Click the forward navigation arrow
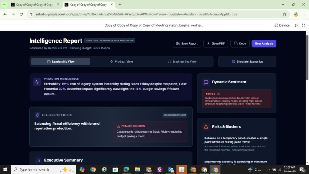The height and width of the screenshot is (174, 309). tap(13, 14)
